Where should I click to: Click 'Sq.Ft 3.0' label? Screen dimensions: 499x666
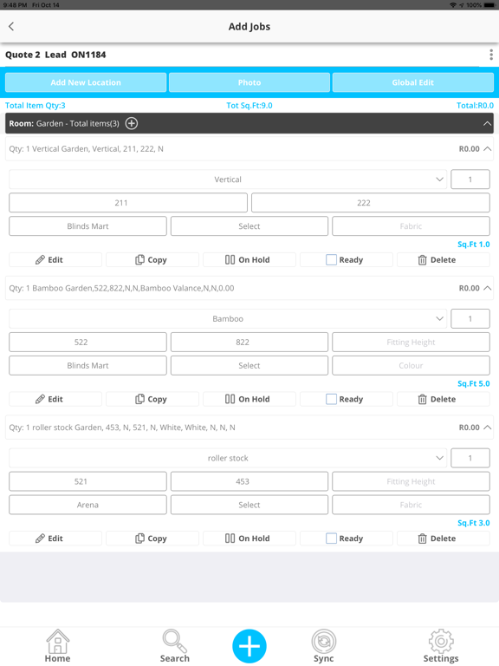click(474, 523)
